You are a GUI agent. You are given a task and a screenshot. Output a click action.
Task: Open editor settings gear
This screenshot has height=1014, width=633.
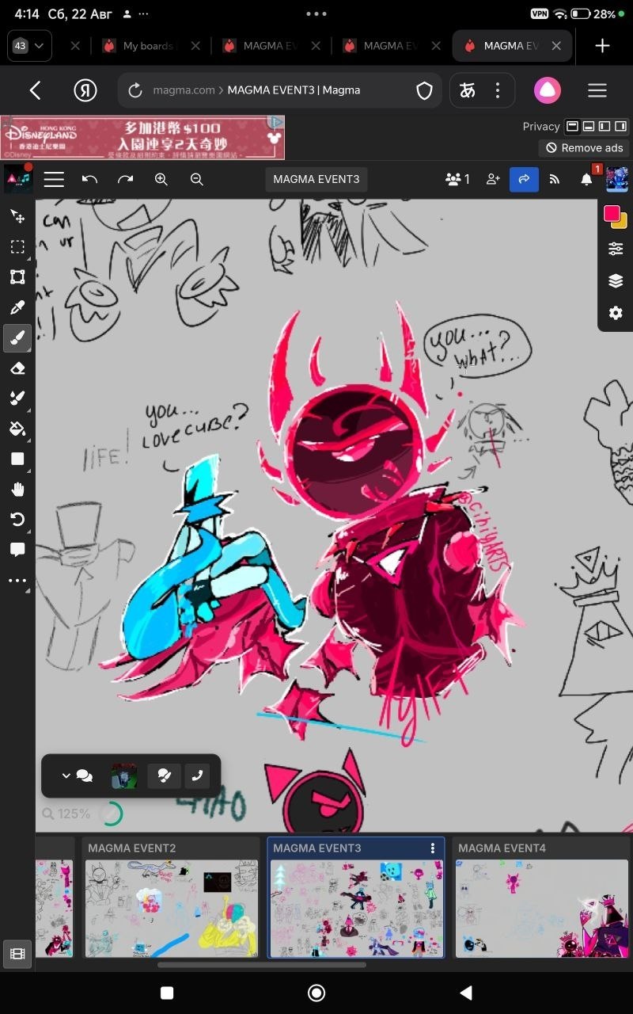tap(616, 313)
